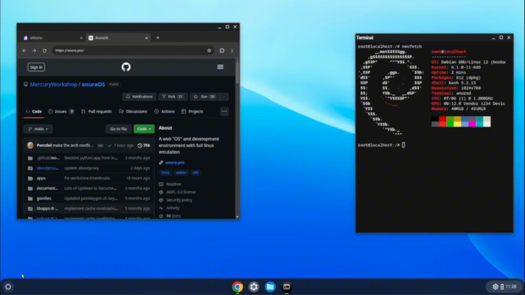Open the document... folder
The width and height of the screenshot is (525, 295).
47,188
